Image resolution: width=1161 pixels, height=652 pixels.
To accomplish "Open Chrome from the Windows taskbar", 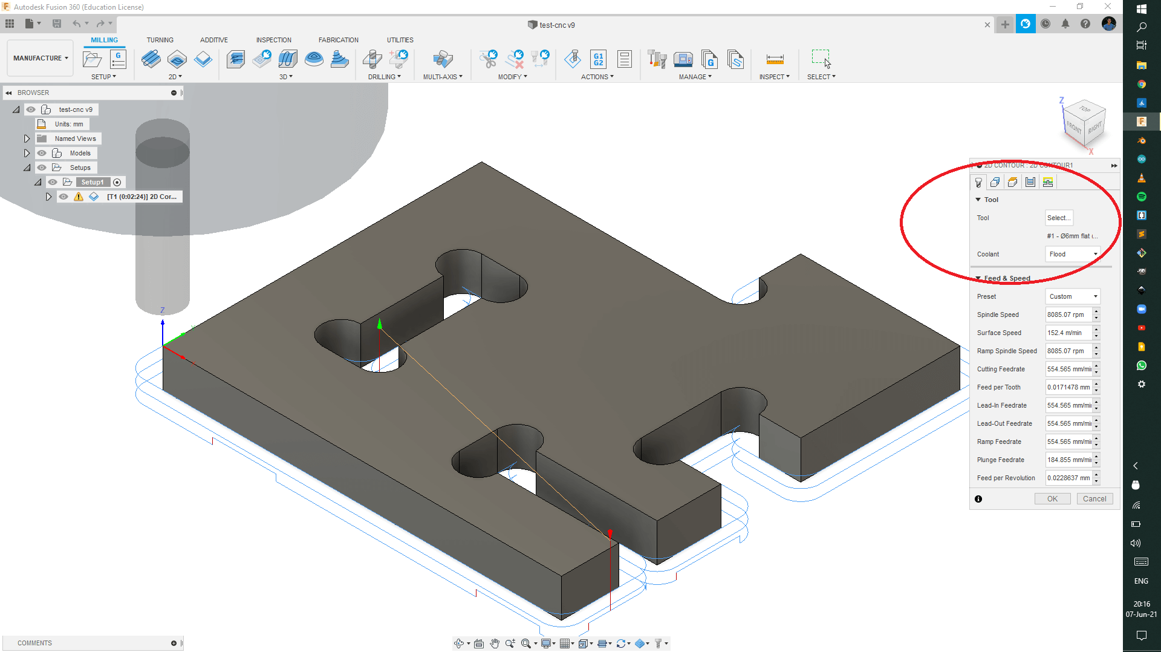I will [x=1142, y=84].
